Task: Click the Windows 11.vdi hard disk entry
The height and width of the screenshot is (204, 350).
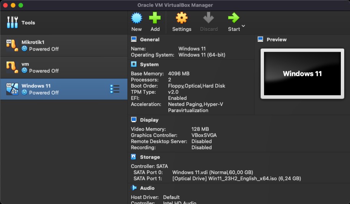Action: point(212,172)
